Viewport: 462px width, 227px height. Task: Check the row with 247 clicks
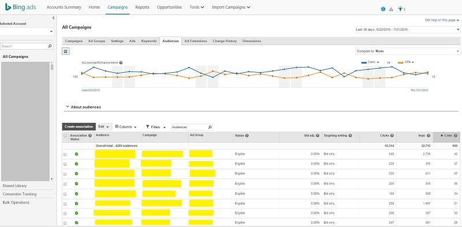pos(65,223)
